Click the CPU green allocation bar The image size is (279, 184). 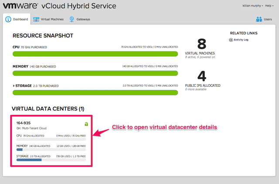tap(95, 54)
